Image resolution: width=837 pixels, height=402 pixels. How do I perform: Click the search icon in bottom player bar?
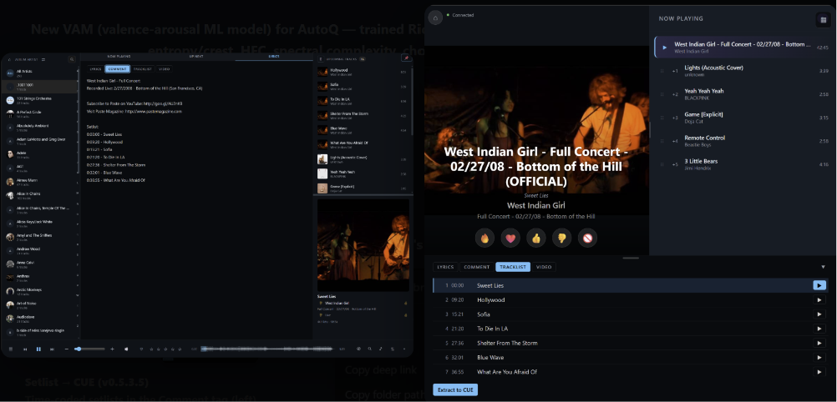coord(369,349)
